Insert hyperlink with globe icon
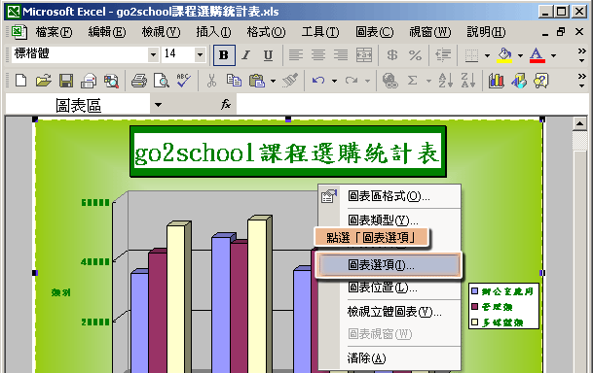Image resolution: width=593 pixels, height=373 pixels. 389,81
